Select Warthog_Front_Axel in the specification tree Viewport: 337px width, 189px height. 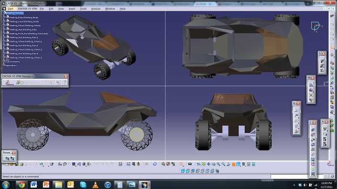click(x=29, y=33)
